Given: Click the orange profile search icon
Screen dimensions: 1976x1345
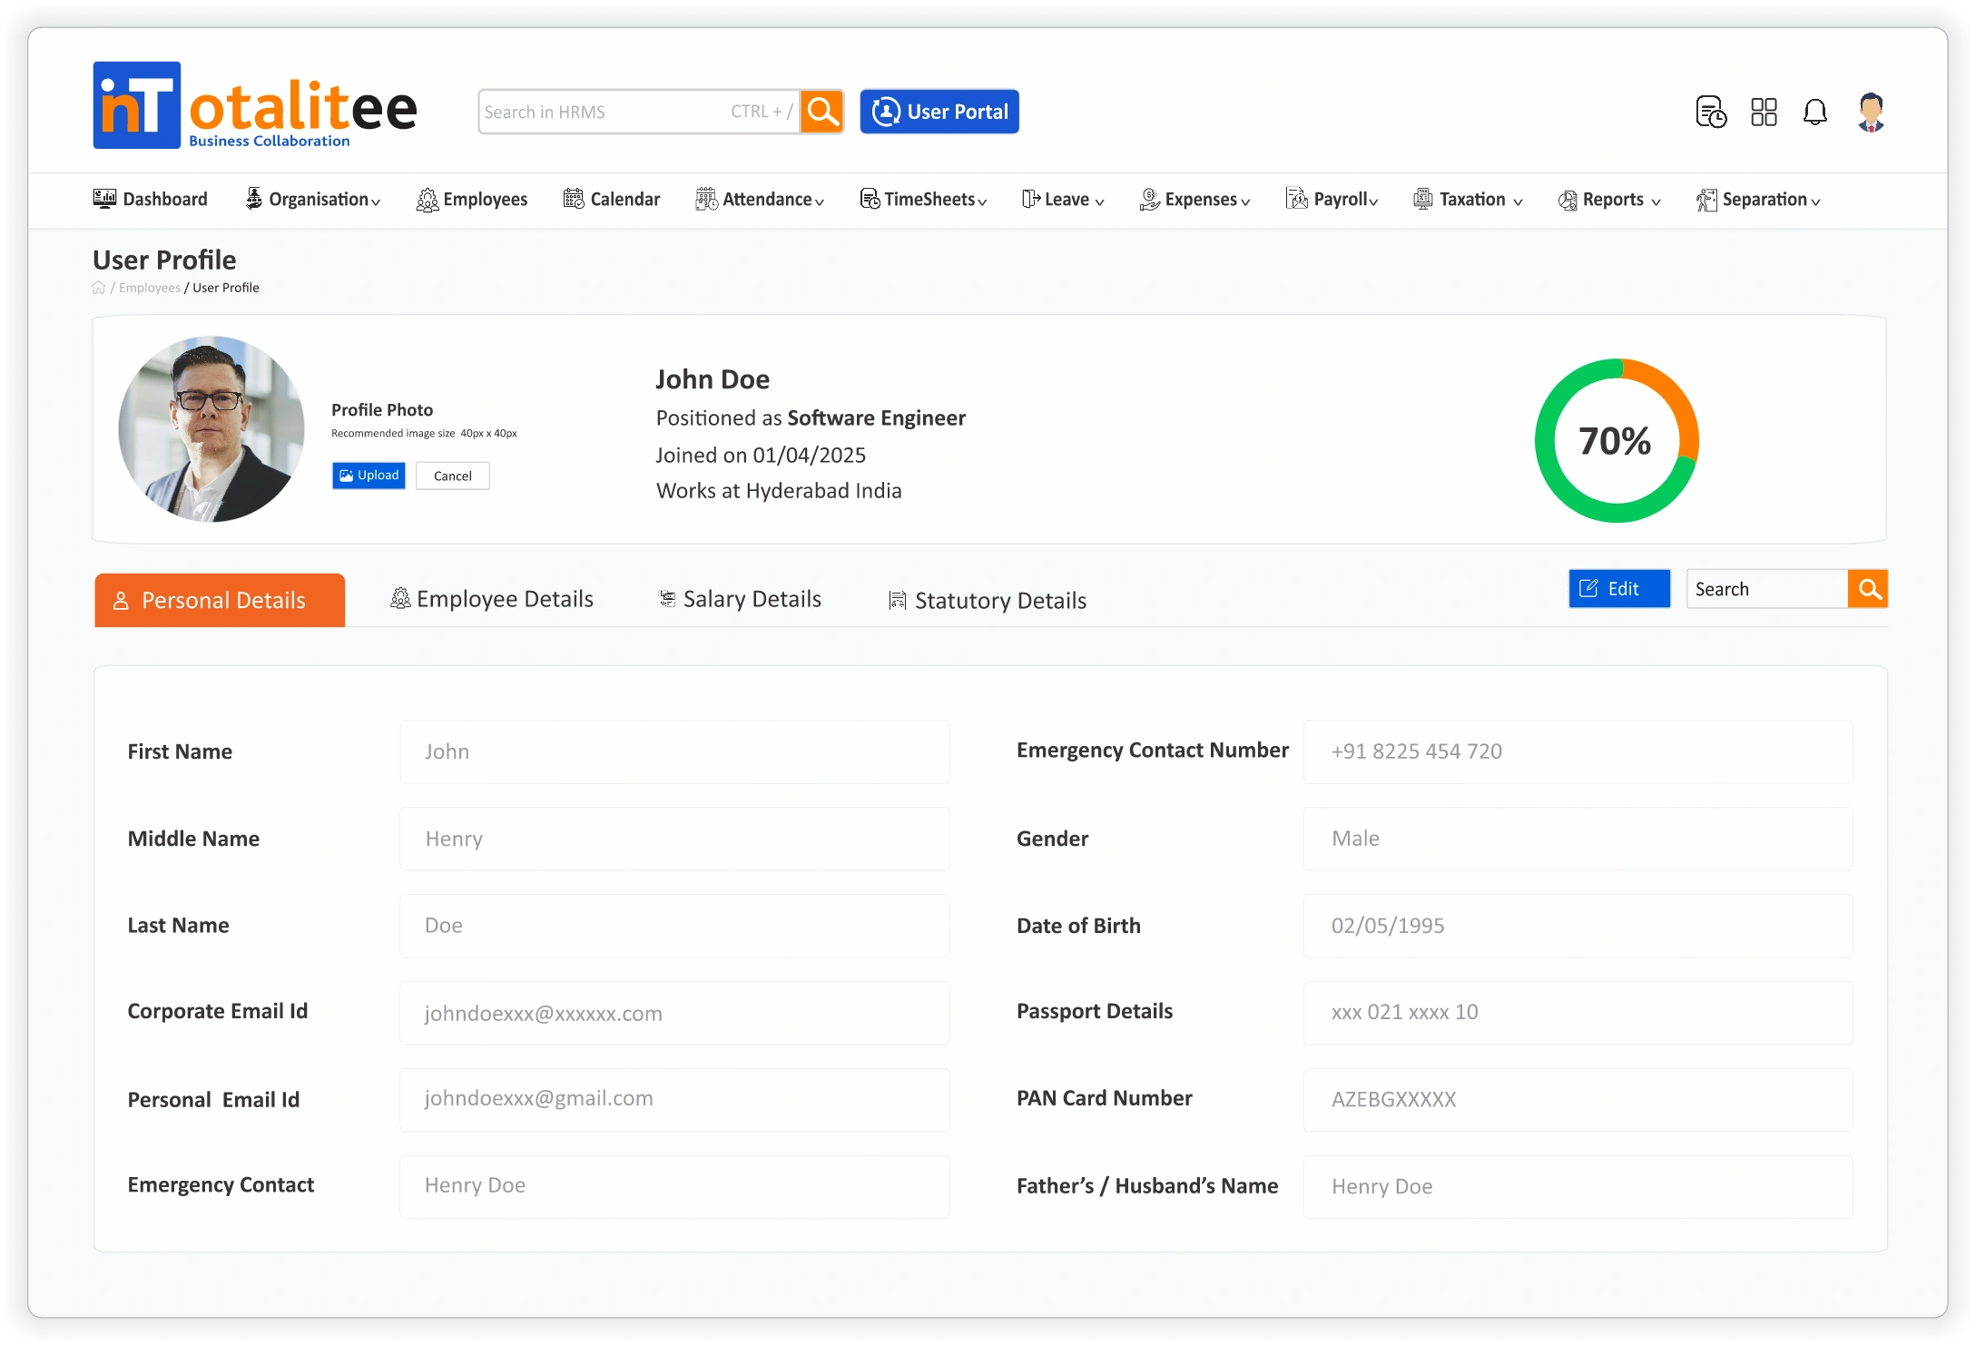Looking at the screenshot, I should 1868,589.
